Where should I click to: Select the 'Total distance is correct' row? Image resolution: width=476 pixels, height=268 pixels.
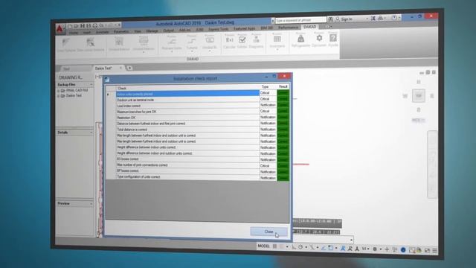187,130
